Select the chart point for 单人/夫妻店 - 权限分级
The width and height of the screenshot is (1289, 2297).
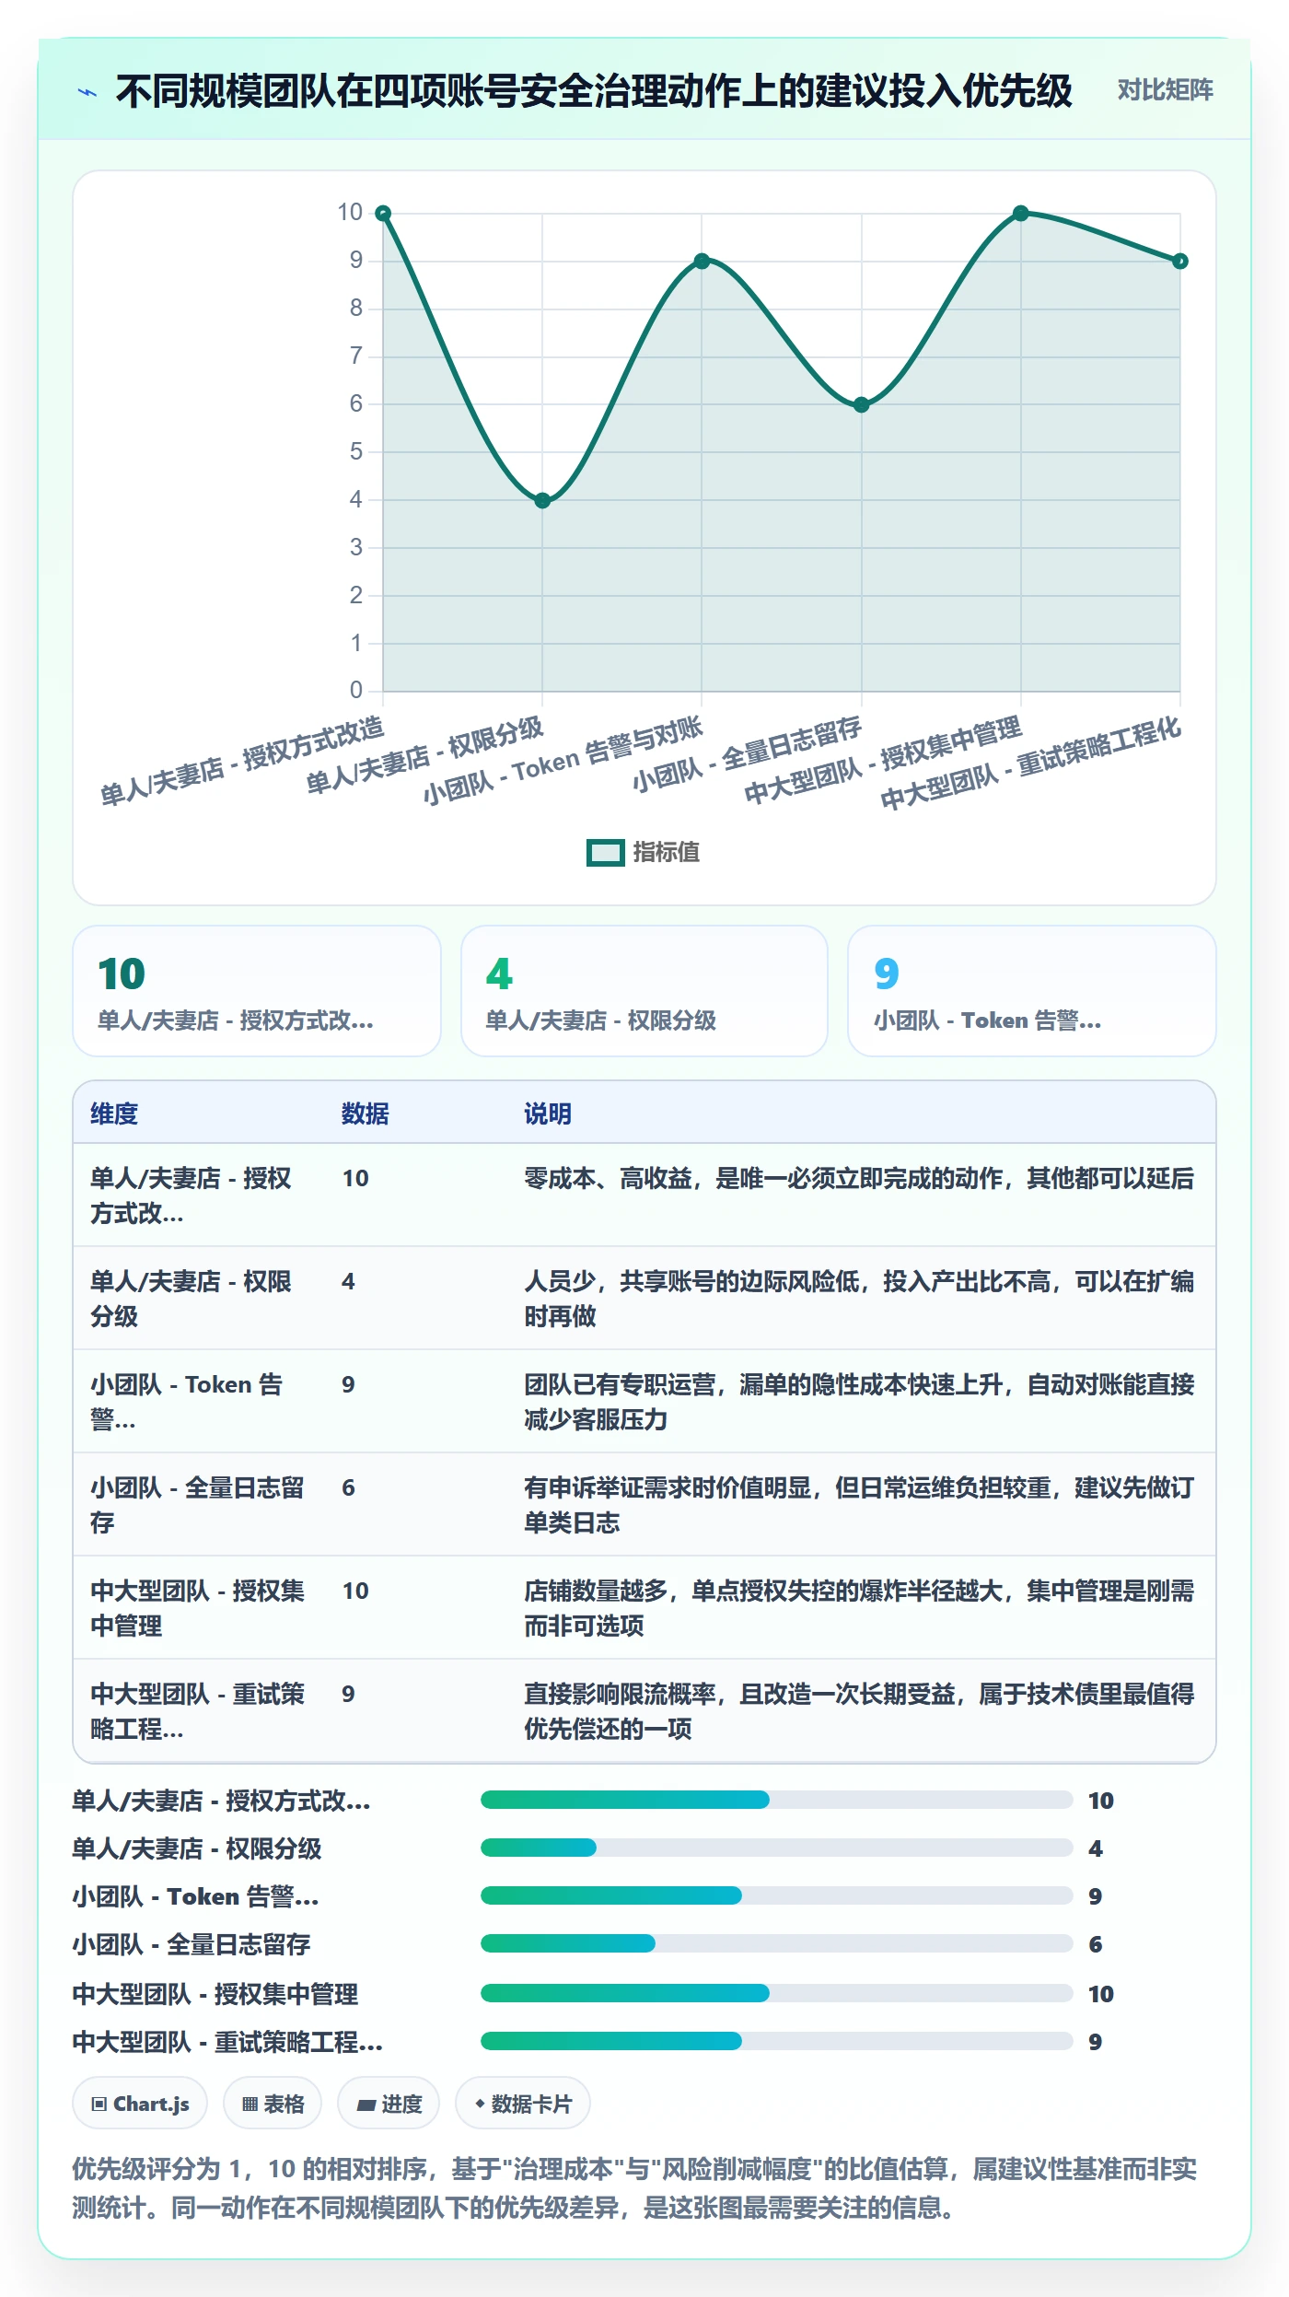[x=542, y=501]
